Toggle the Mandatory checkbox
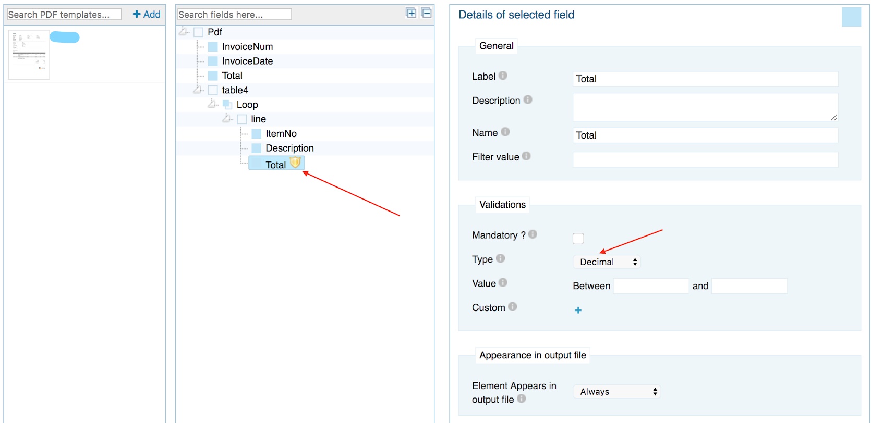The width and height of the screenshot is (871, 423). [x=578, y=239]
